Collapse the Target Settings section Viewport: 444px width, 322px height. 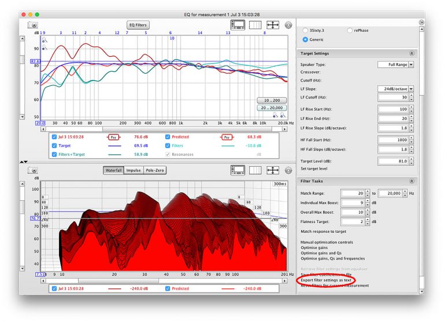(x=412, y=53)
